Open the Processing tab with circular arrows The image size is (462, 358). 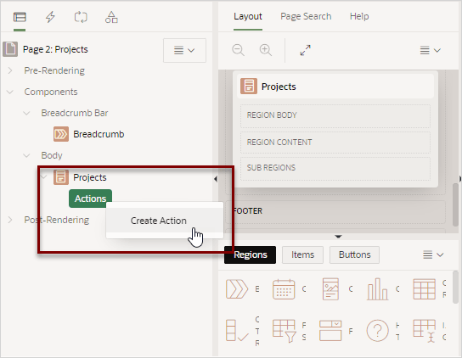pos(81,17)
